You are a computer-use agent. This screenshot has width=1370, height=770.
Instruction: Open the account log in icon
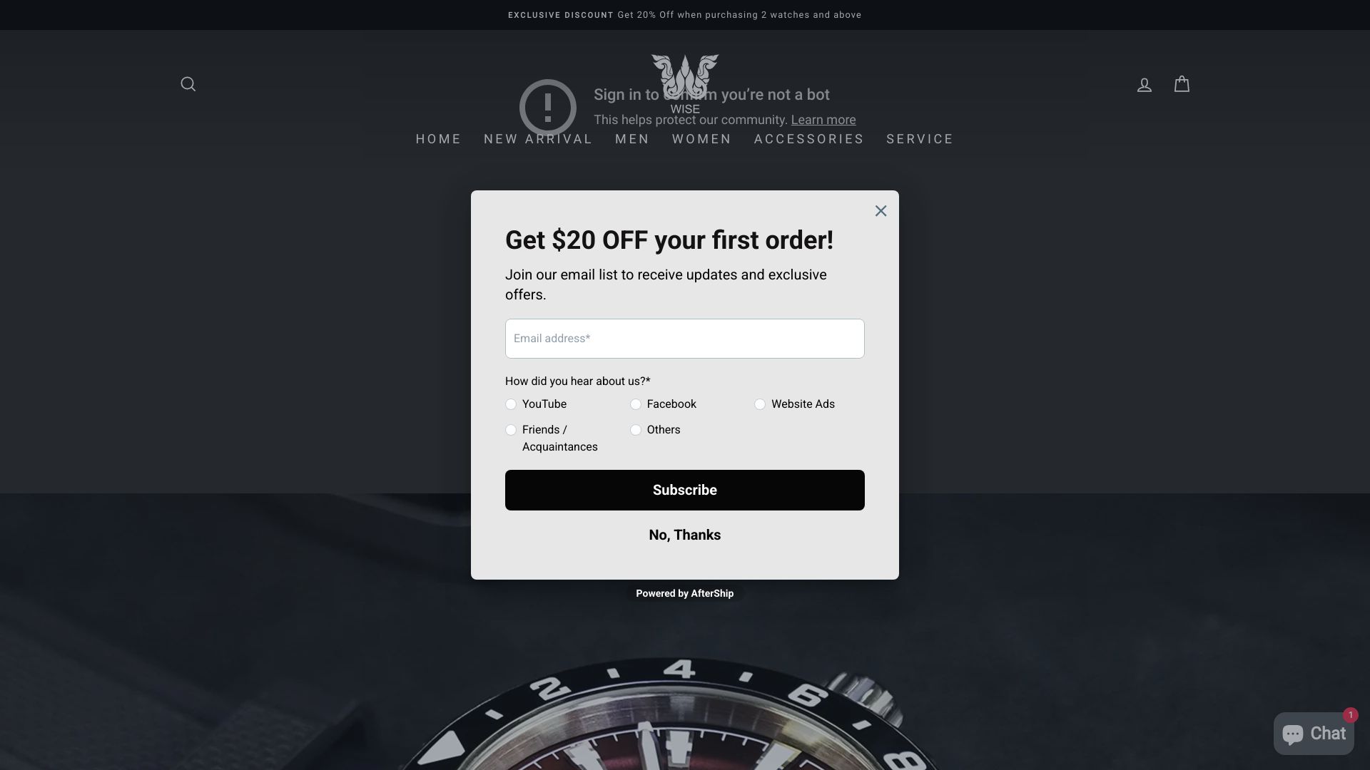(1145, 85)
